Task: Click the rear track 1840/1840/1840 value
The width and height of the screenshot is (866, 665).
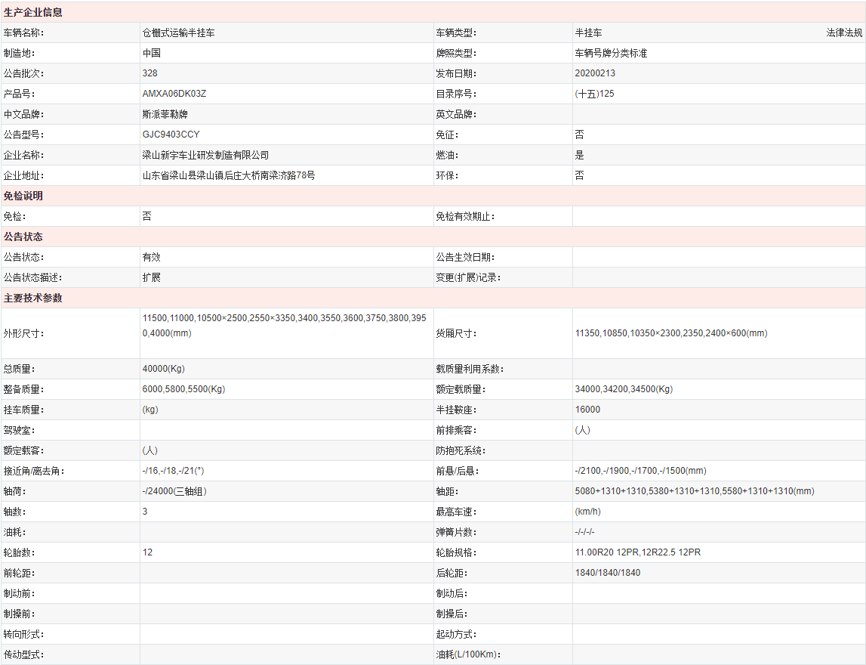Action: tap(608, 574)
